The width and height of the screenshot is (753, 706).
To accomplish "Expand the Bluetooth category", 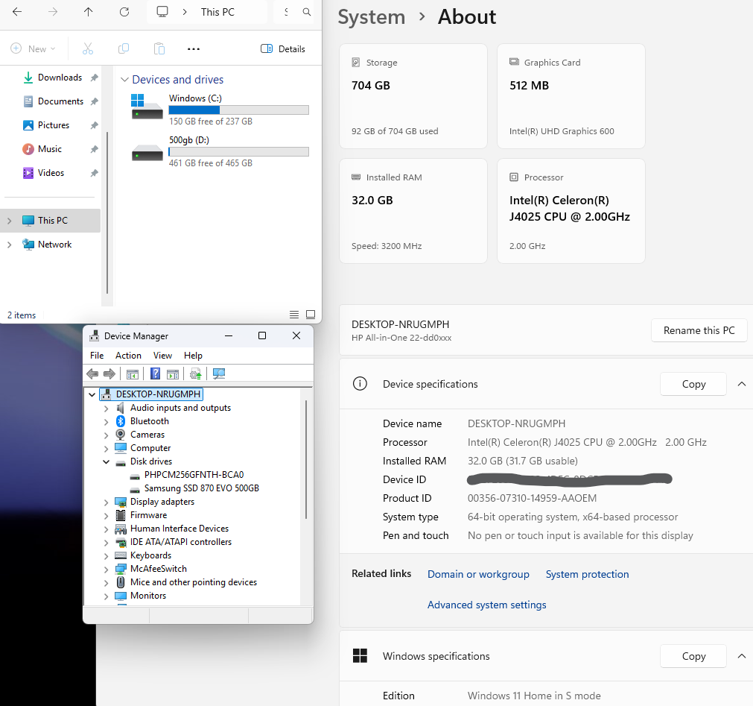I will pos(106,421).
